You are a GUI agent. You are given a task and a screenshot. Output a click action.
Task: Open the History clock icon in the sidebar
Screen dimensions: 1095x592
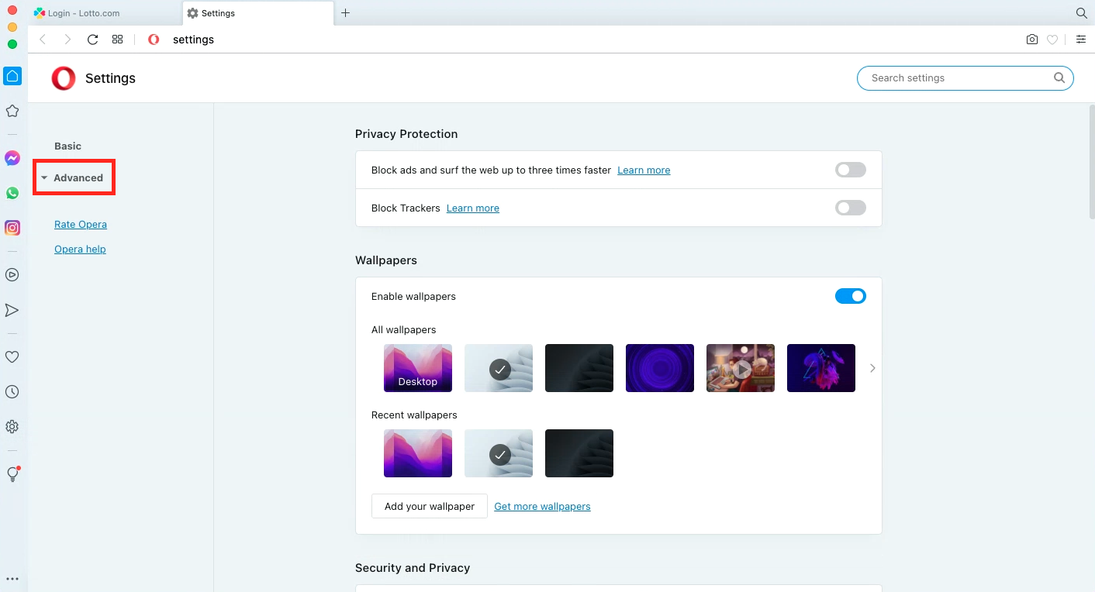point(12,392)
